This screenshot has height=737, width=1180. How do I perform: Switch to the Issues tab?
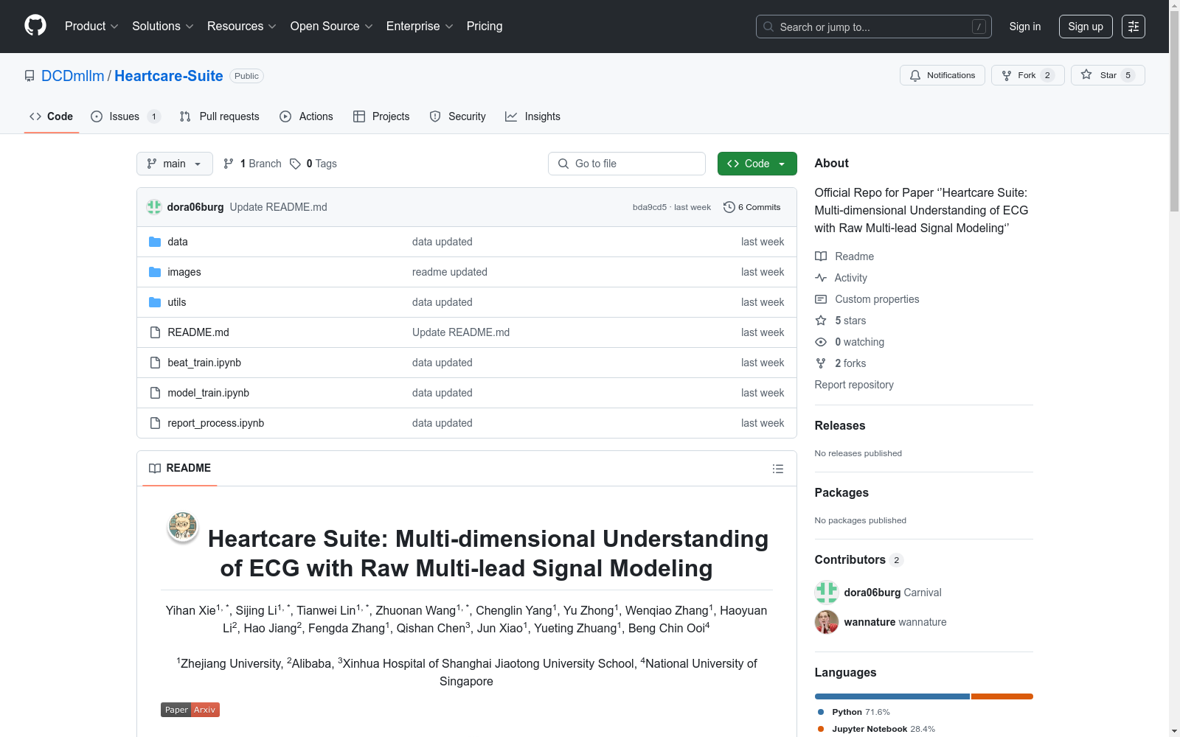(125, 116)
